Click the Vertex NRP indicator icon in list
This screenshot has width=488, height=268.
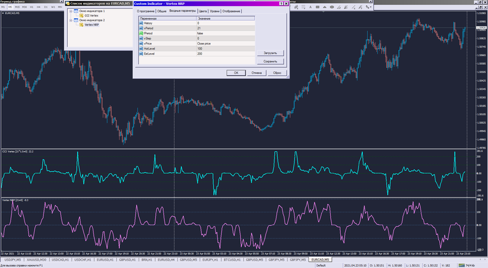click(82, 24)
